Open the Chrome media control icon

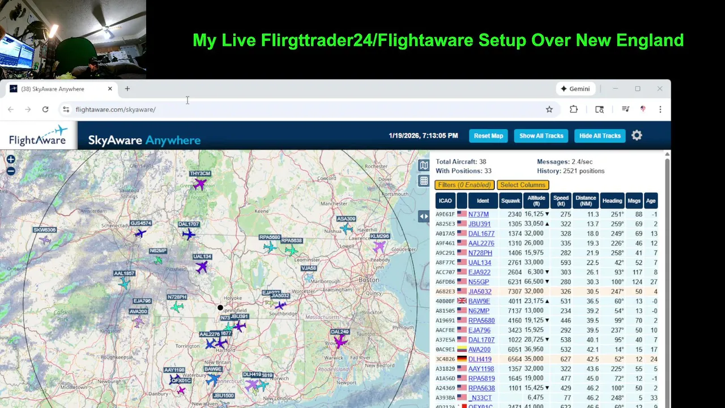(x=625, y=109)
